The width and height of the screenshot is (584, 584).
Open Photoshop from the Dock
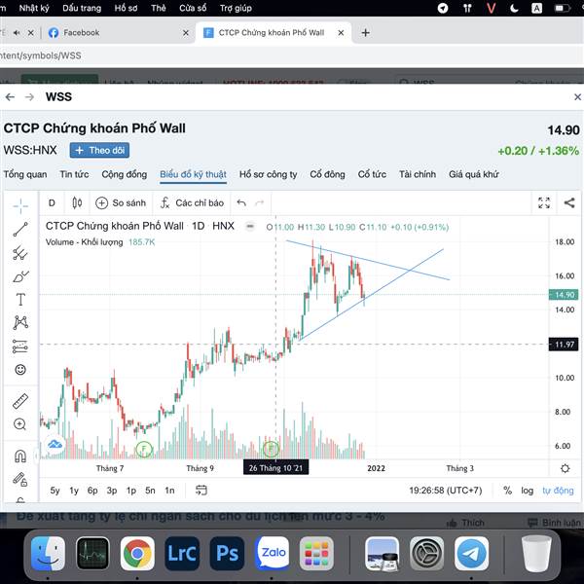pyautogui.click(x=227, y=553)
